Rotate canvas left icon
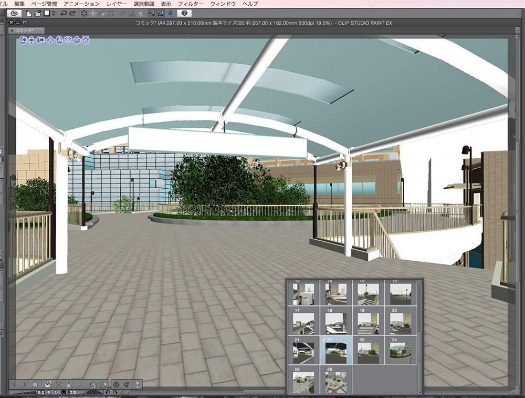Viewport: 525px width, 398px height. pos(108,392)
